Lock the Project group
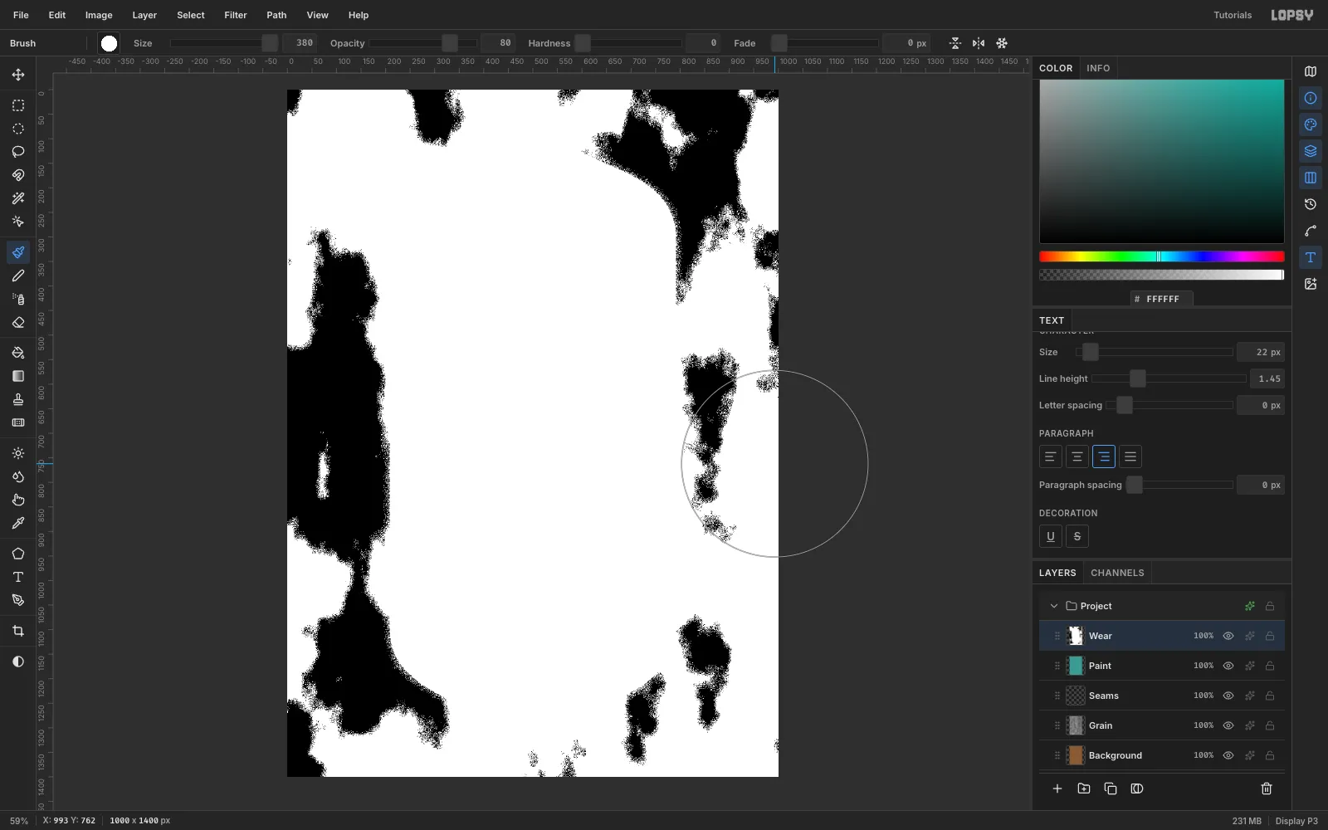The height and width of the screenshot is (830, 1328). coord(1270,606)
